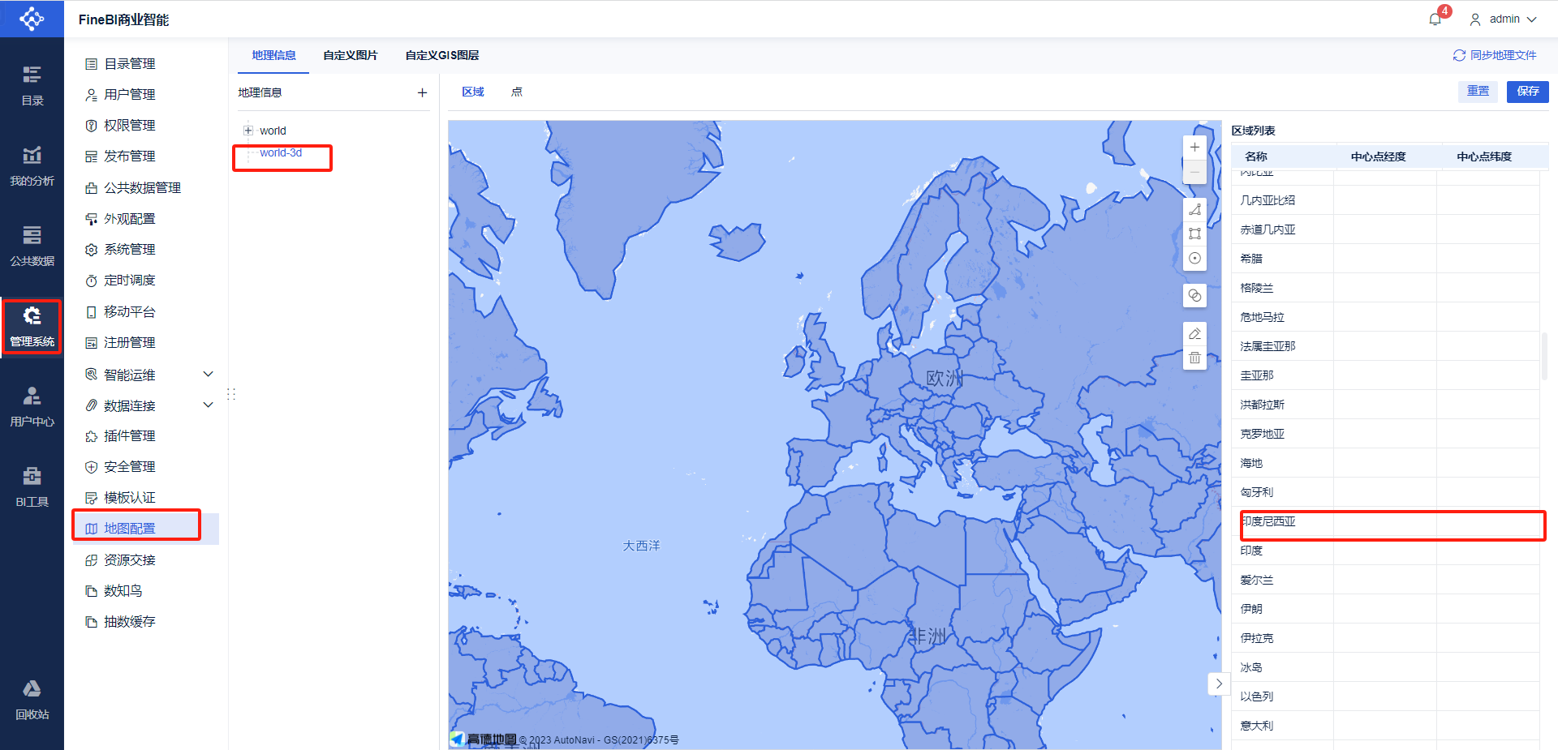
Task: Switch to the 自定义图片 tab
Action: click(x=350, y=55)
